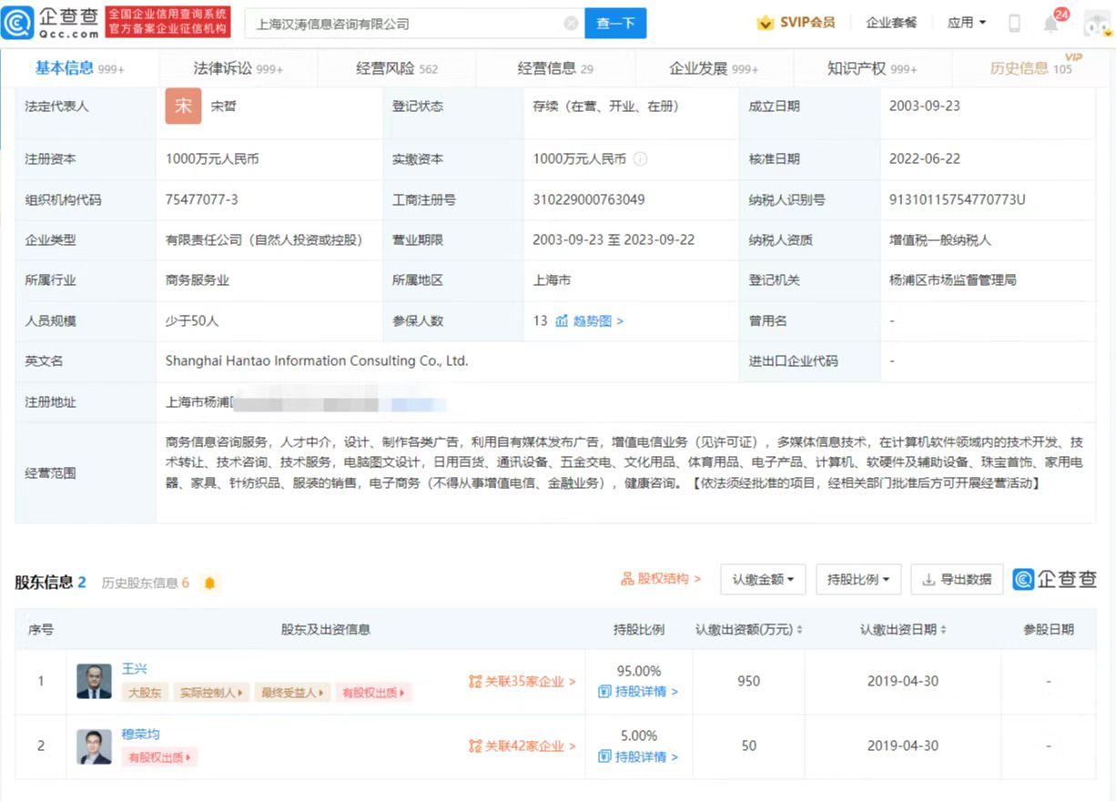This screenshot has height=801, width=1116.
Task: Select the 知识产权 tab
Action: (x=872, y=68)
